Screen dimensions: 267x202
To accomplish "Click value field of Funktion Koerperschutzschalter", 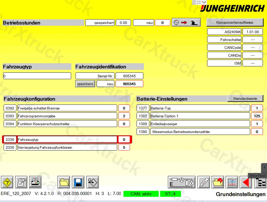I will (124, 124).
